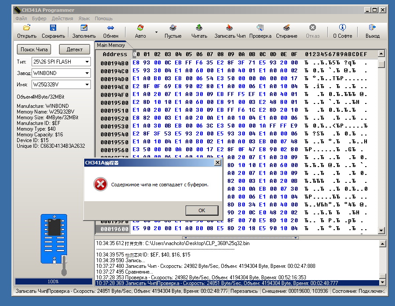Click the Сохранить (Save) toolbar icon
Image resolution: width=395 pixels, height=306 pixels.
click(x=53, y=28)
